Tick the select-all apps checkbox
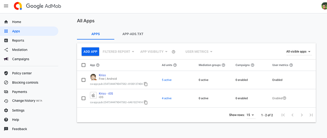Screen dimensions: 327x138 83,65
